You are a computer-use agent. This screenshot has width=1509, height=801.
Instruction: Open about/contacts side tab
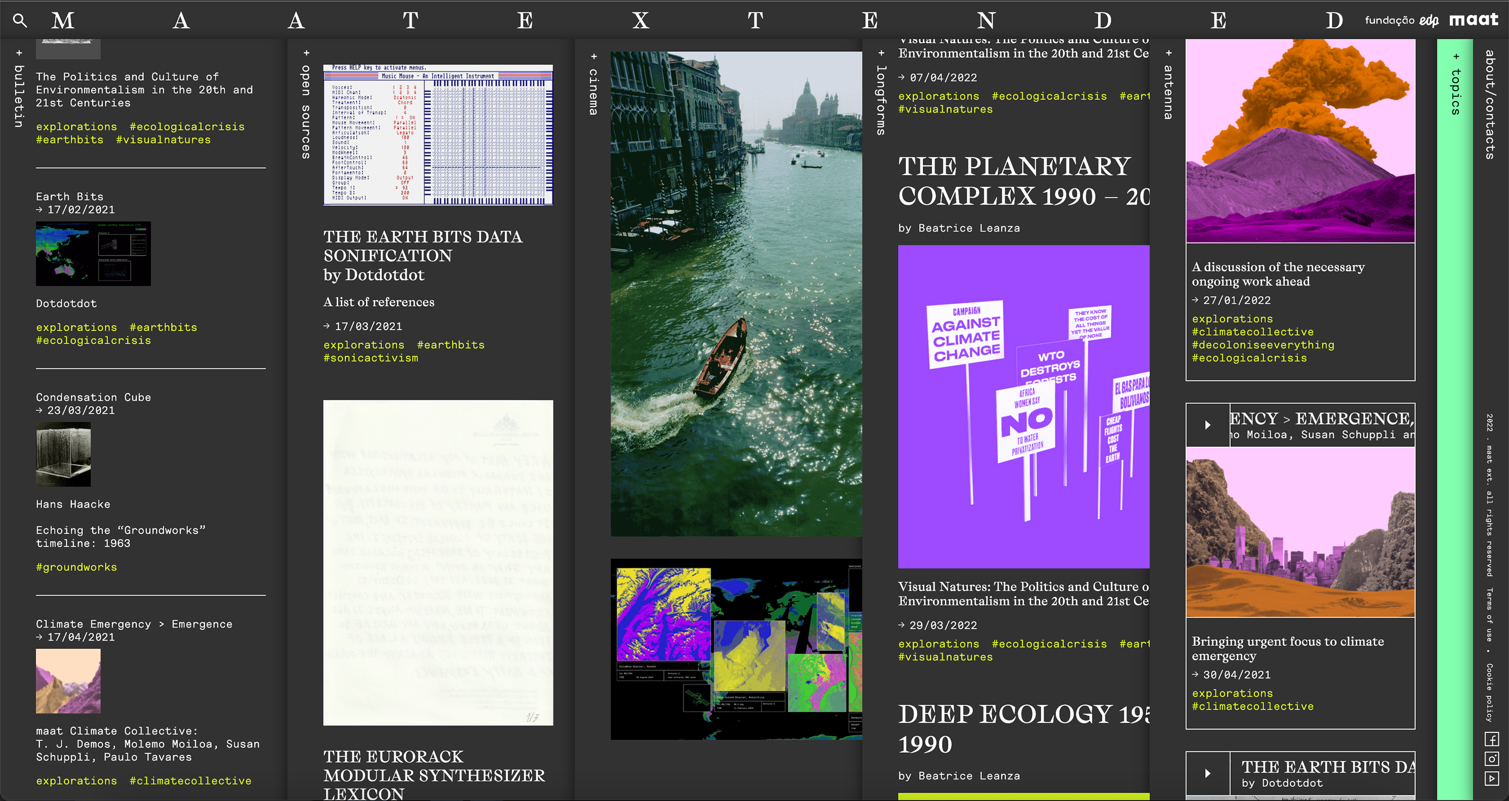click(1490, 104)
